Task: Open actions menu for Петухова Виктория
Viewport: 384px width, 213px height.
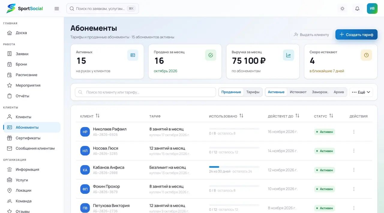Action: tap(354, 208)
